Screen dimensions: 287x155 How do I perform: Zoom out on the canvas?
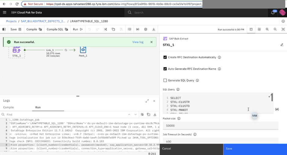pyautogui.click(x=275, y=29)
